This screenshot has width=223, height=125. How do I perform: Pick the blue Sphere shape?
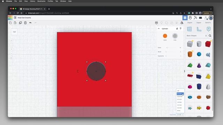[199, 54]
